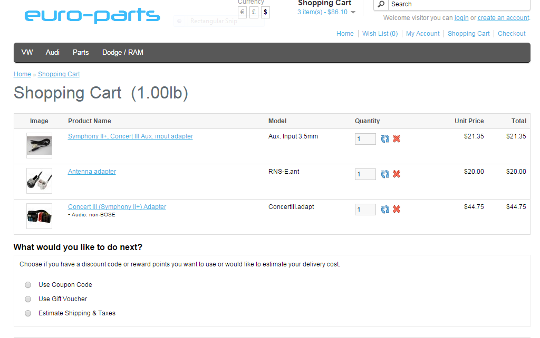Click the Quantity column header

(368, 121)
